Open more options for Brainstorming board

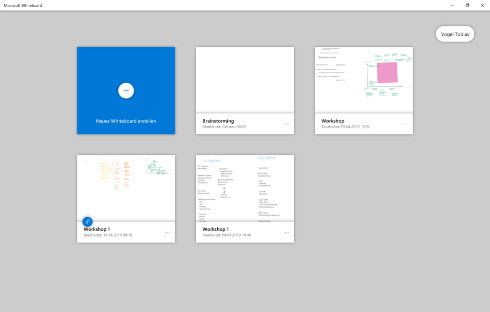pos(286,124)
